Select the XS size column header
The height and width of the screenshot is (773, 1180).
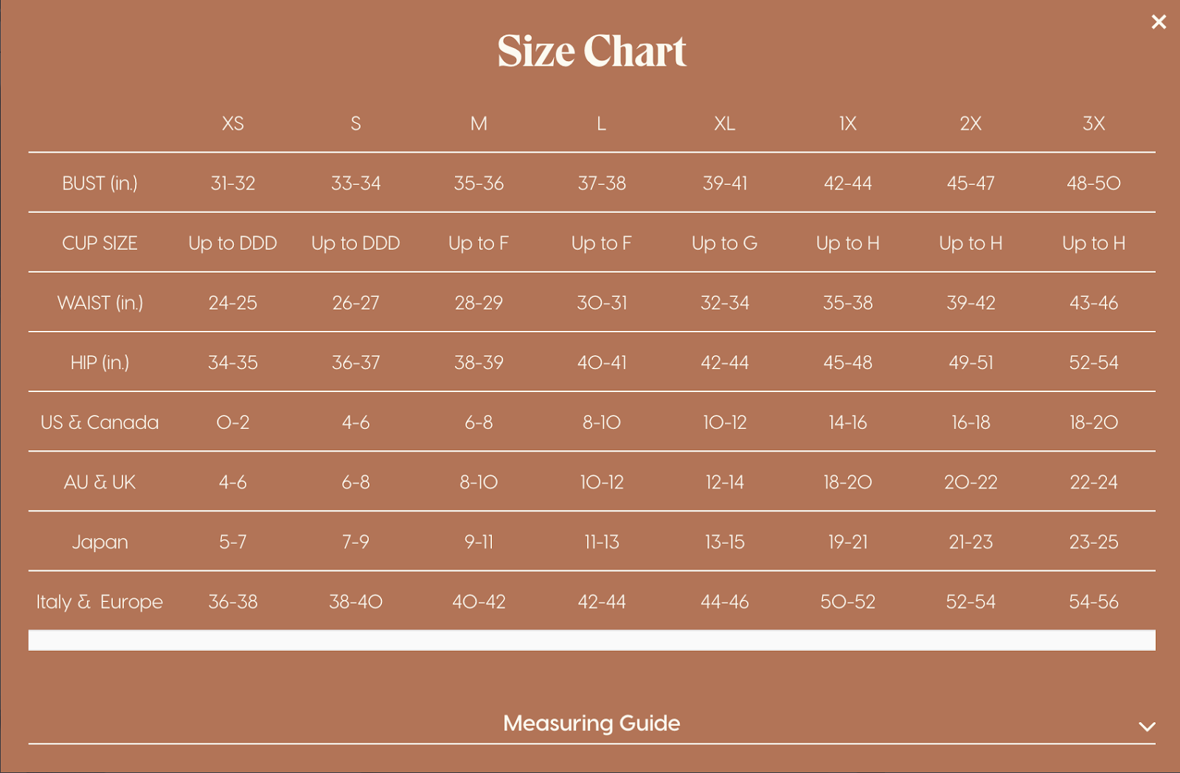233,124
